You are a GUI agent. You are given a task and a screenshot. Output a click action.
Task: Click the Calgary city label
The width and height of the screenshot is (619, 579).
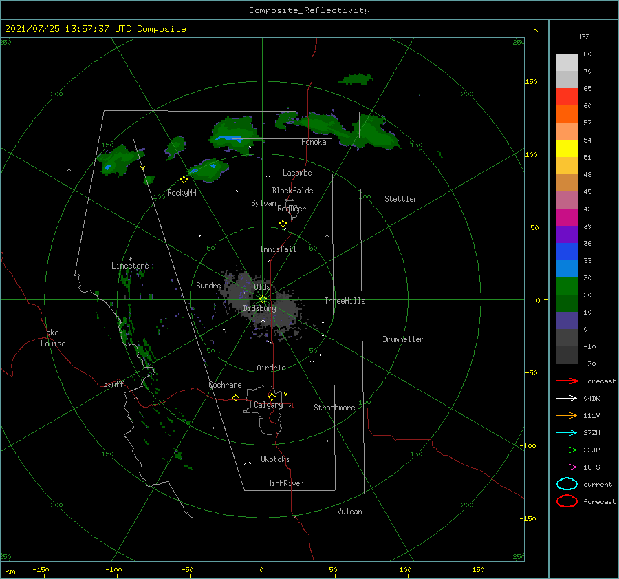268,405
